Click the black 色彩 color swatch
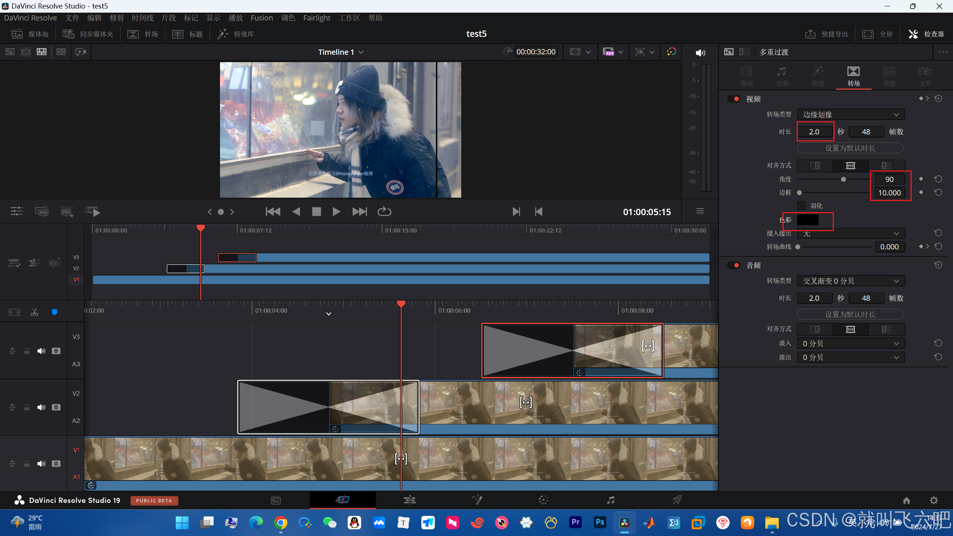953x536 pixels. (x=807, y=220)
